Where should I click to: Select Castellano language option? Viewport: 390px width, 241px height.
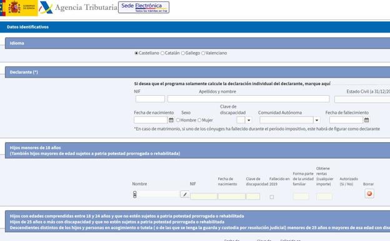(136, 53)
